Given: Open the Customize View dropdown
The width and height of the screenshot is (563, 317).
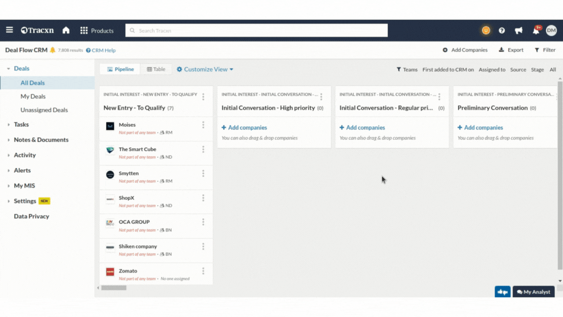Looking at the screenshot, I should pyautogui.click(x=205, y=69).
